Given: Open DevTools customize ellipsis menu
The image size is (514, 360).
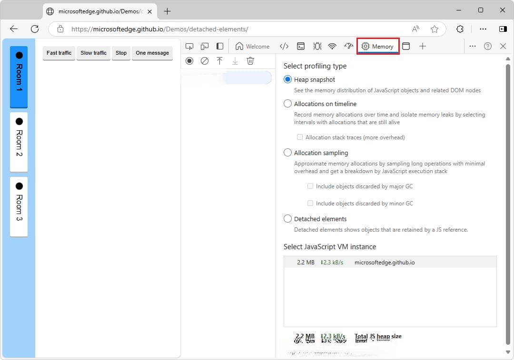Looking at the screenshot, I should click(x=473, y=46).
